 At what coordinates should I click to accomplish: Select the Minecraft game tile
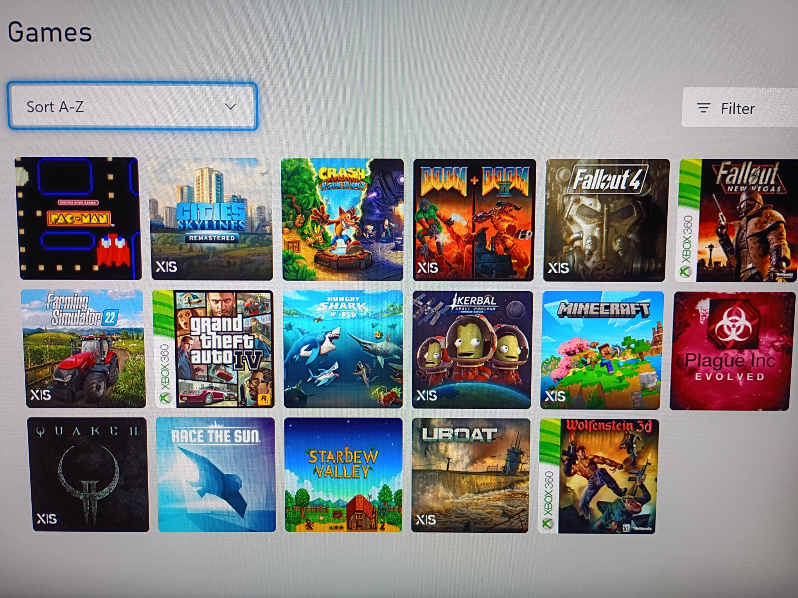click(602, 350)
